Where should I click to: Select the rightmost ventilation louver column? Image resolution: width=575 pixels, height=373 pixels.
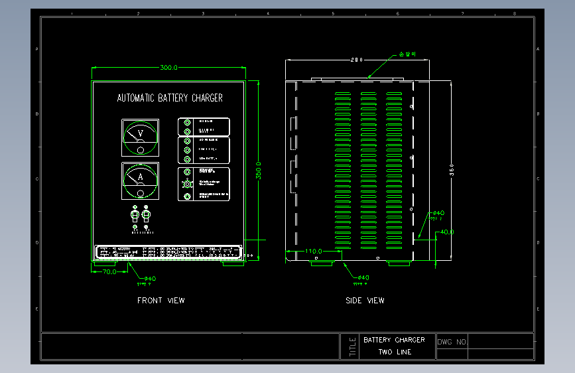[394, 171]
